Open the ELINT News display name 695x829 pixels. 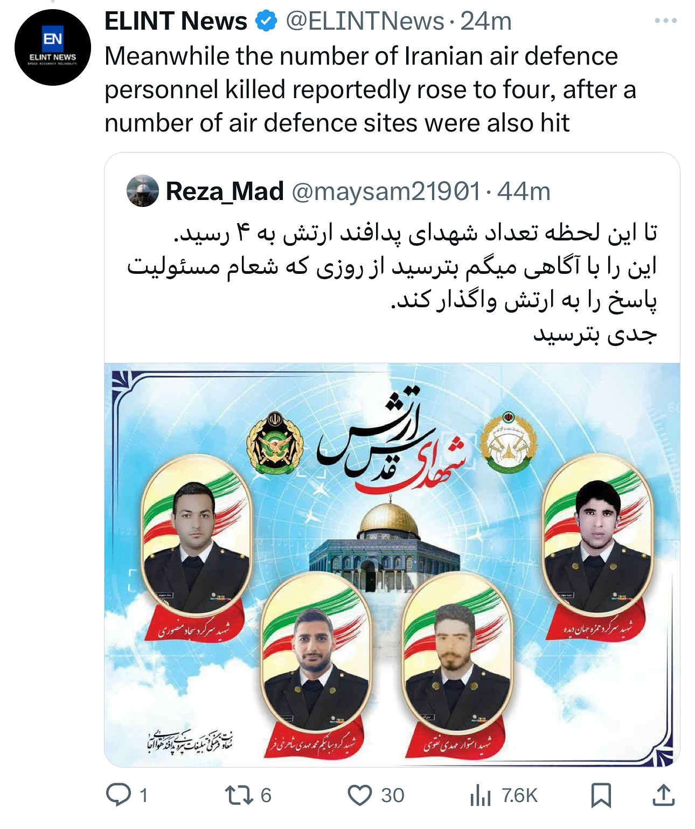tap(176, 22)
